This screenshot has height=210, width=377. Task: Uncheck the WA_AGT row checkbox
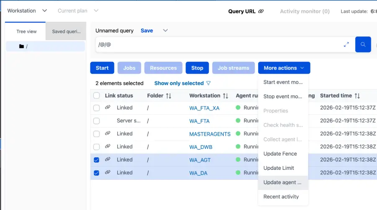96,160
